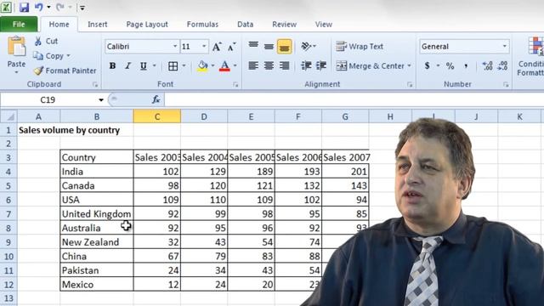Toggle Align Text Right
The width and height of the screenshot is (544, 306).
(x=284, y=65)
